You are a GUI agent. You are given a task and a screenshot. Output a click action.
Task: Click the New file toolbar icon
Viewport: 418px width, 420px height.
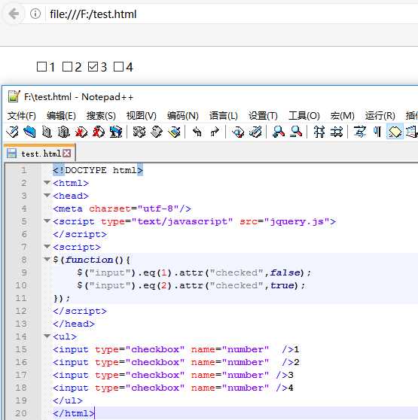(12, 132)
